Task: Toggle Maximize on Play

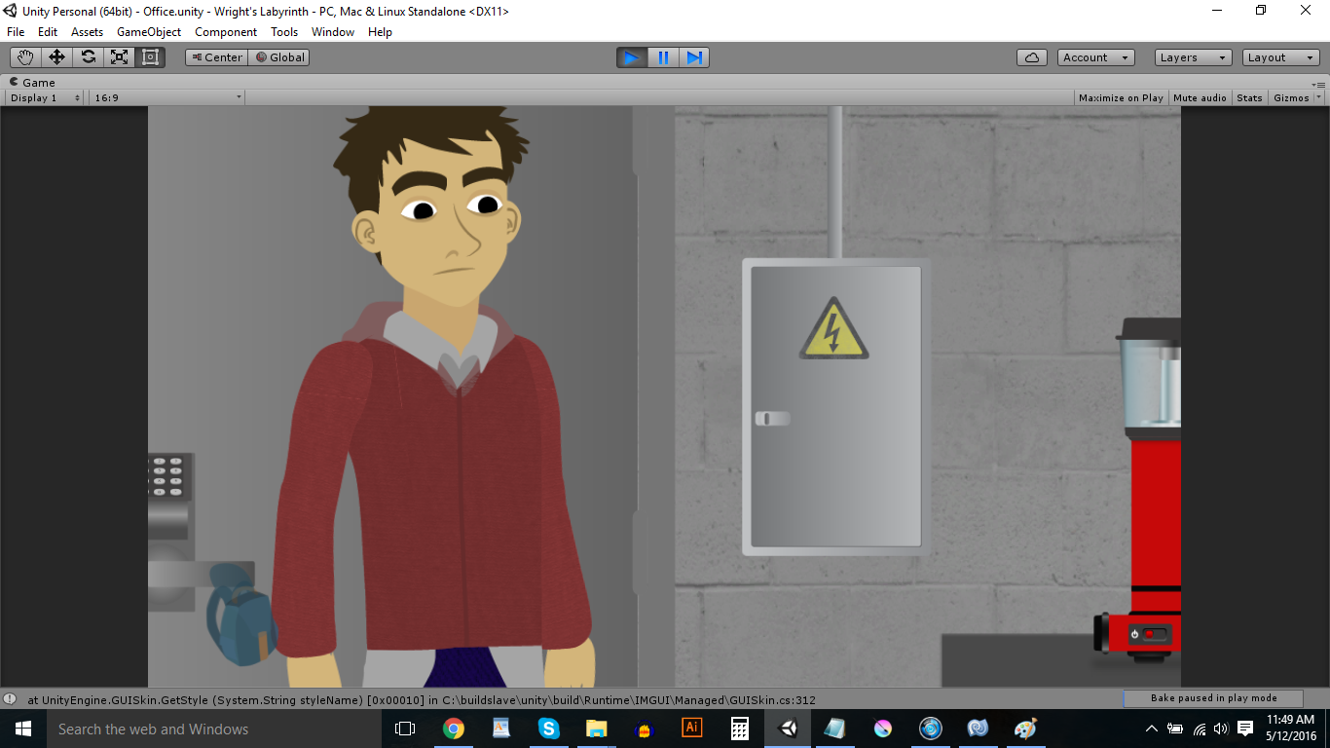Action: pos(1121,97)
